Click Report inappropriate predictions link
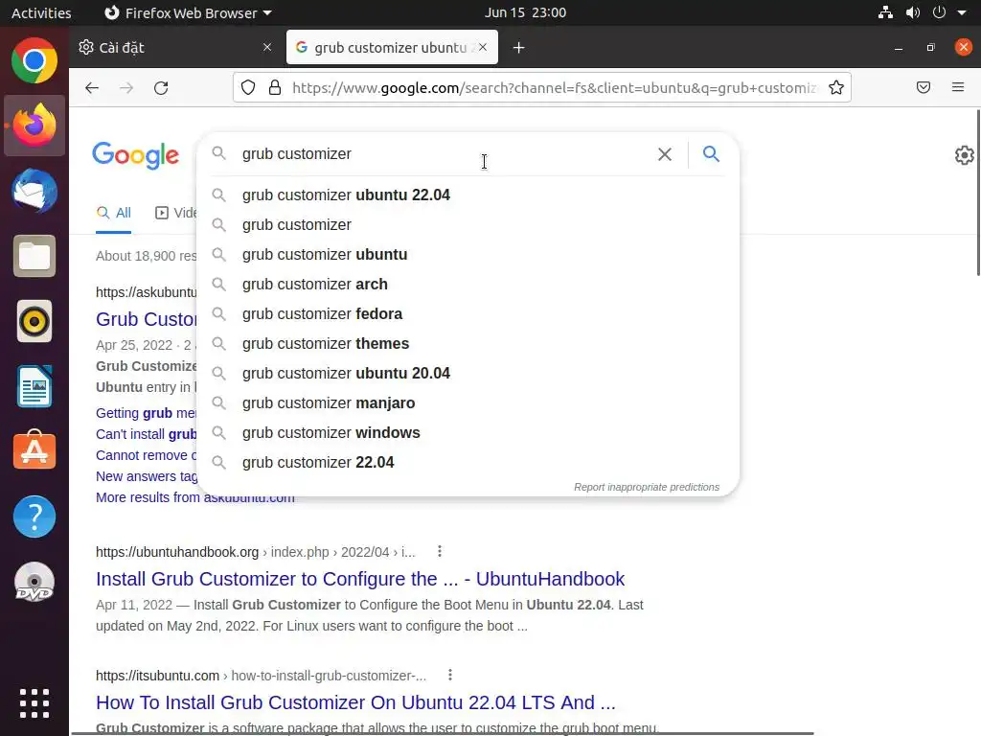The image size is (981, 736). click(647, 487)
